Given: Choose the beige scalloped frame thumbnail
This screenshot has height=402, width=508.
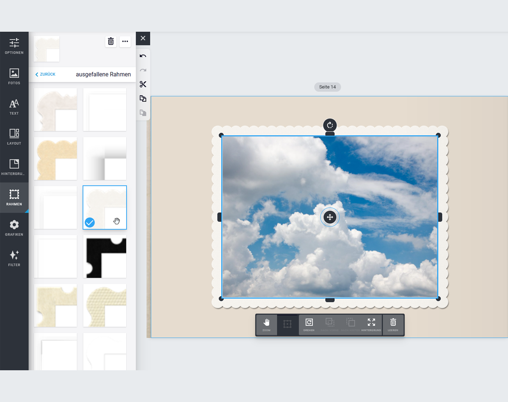Looking at the screenshot, I should 55,159.
